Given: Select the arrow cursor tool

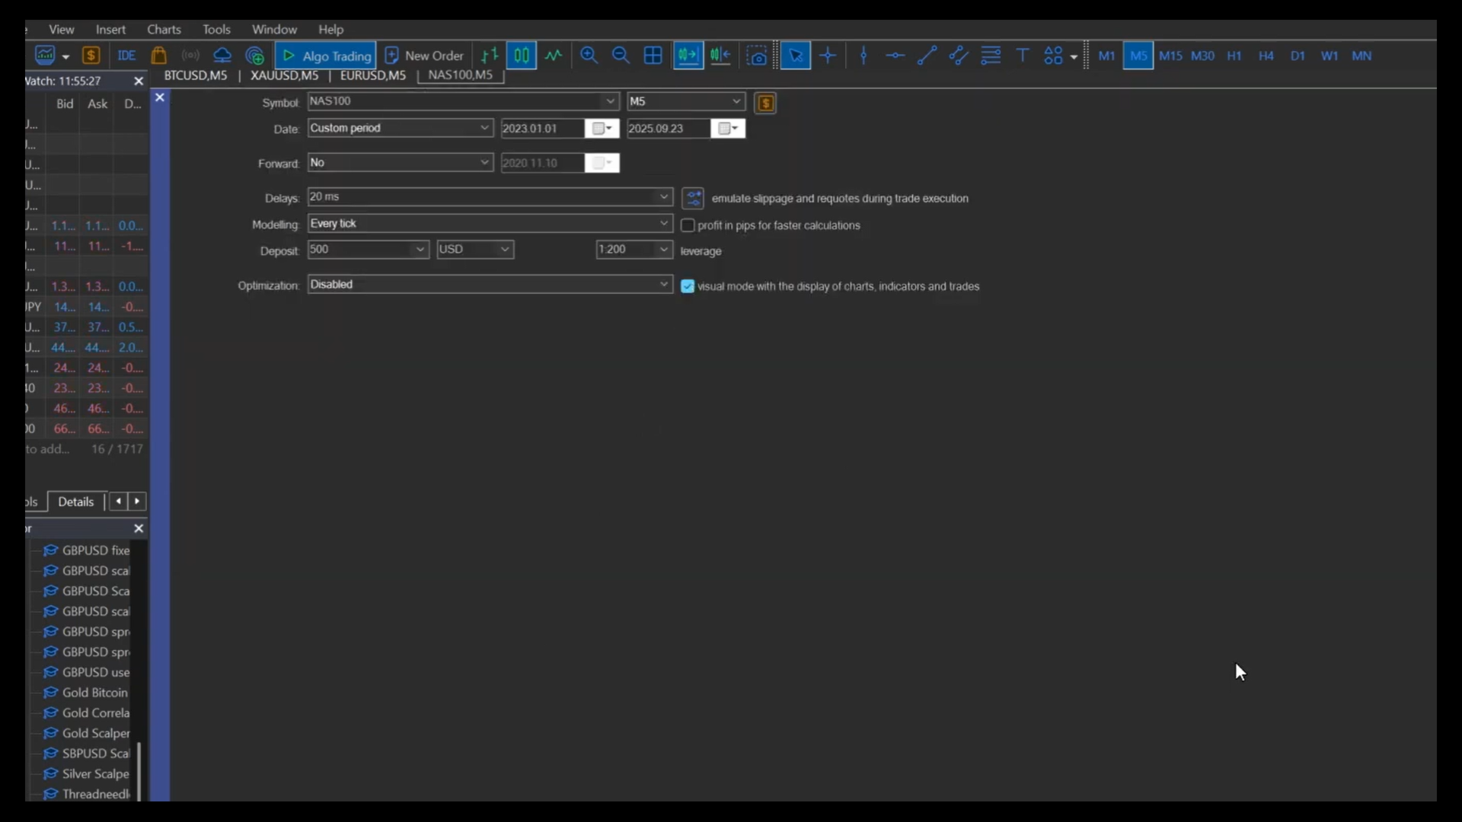Looking at the screenshot, I should (796, 56).
